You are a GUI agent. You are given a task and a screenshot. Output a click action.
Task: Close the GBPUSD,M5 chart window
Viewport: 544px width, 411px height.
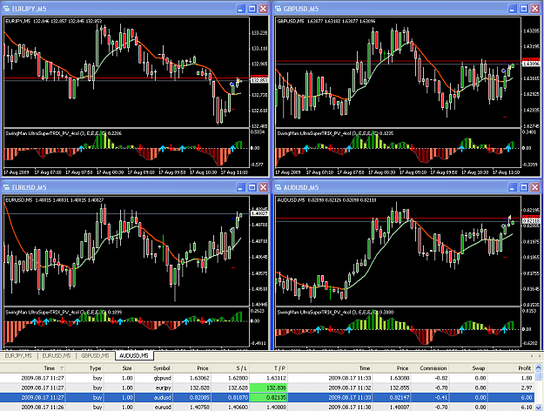(535, 9)
